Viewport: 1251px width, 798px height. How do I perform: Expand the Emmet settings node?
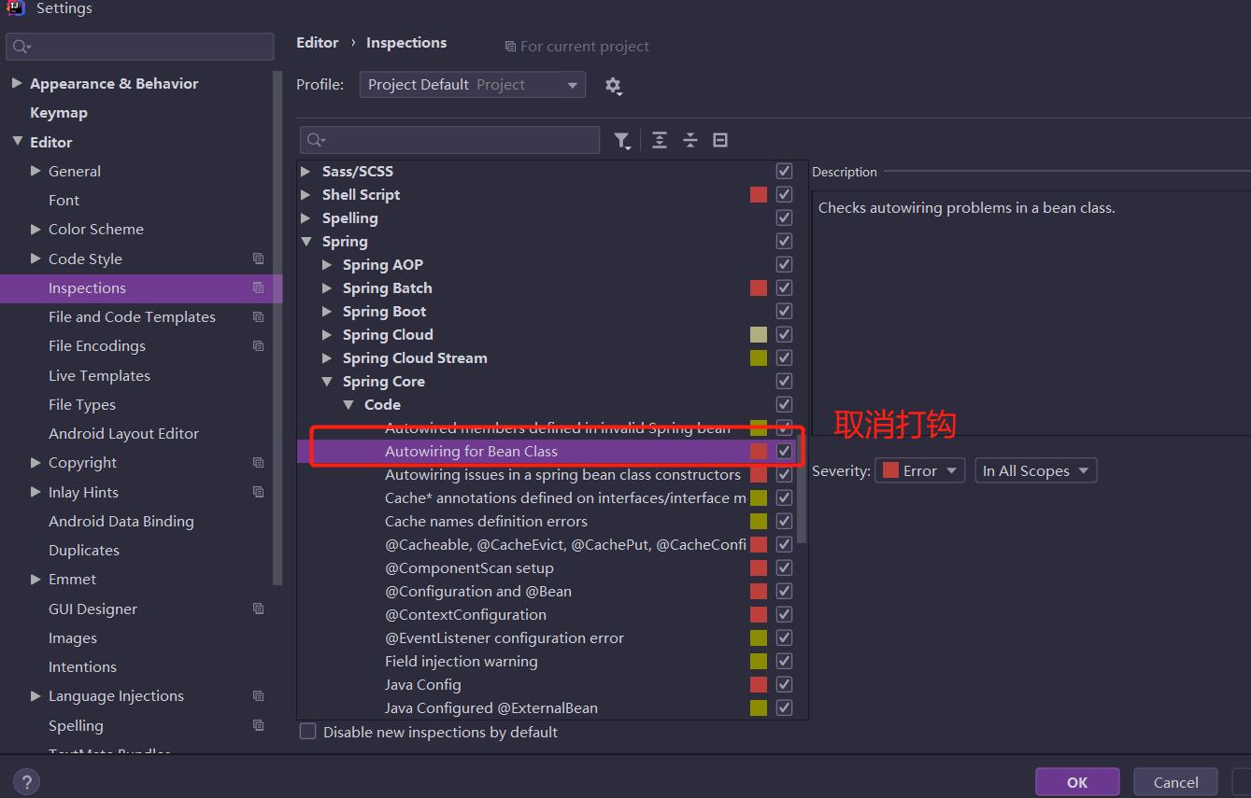click(36, 579)
